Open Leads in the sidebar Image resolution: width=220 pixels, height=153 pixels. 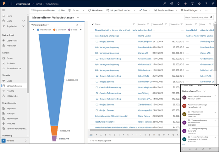(9, 81)
